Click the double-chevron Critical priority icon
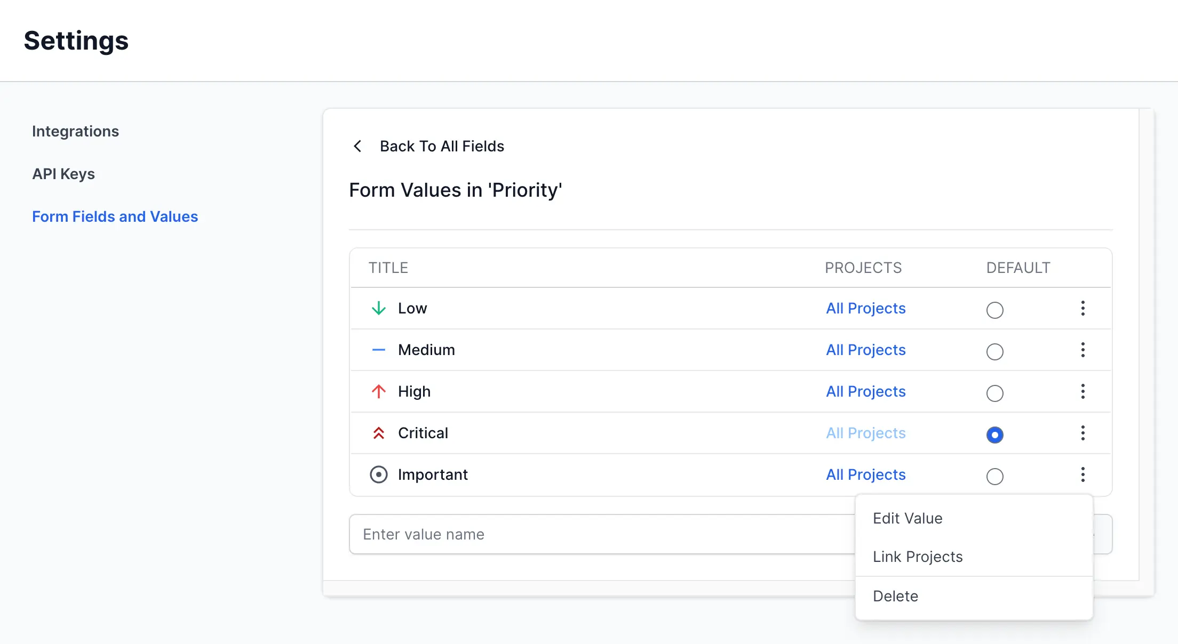This screenshot has width=1178, height=644. (x=379, y=433)
